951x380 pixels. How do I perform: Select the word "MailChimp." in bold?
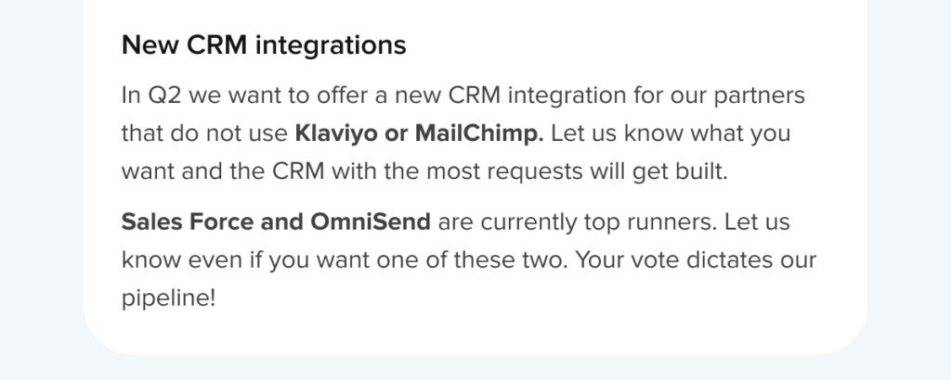point(479,133)
